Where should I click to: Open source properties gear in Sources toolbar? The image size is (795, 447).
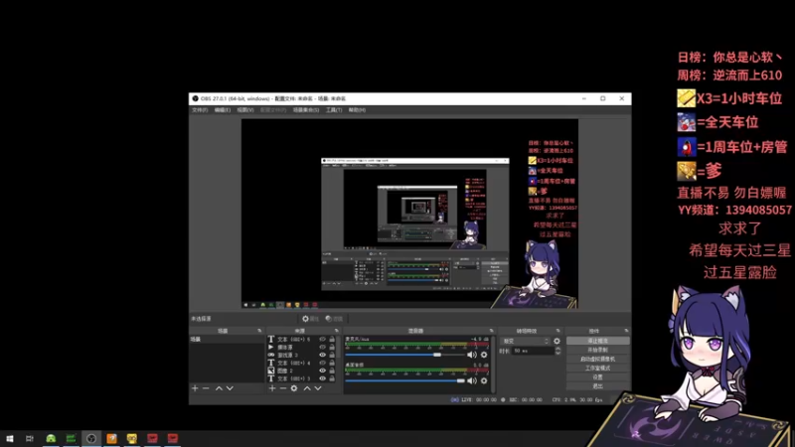click(294, 388)
